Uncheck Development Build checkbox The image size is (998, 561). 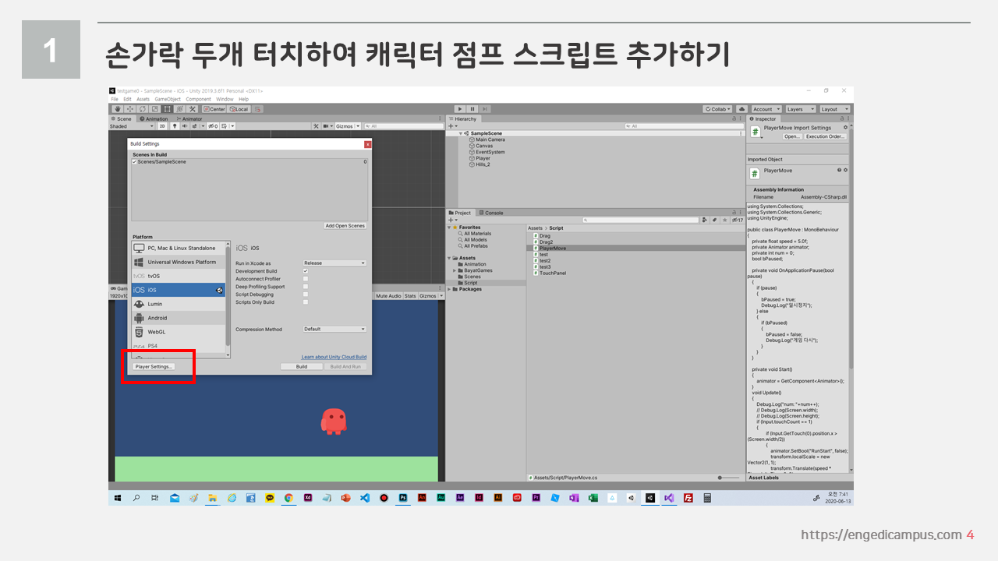point(306,271)
